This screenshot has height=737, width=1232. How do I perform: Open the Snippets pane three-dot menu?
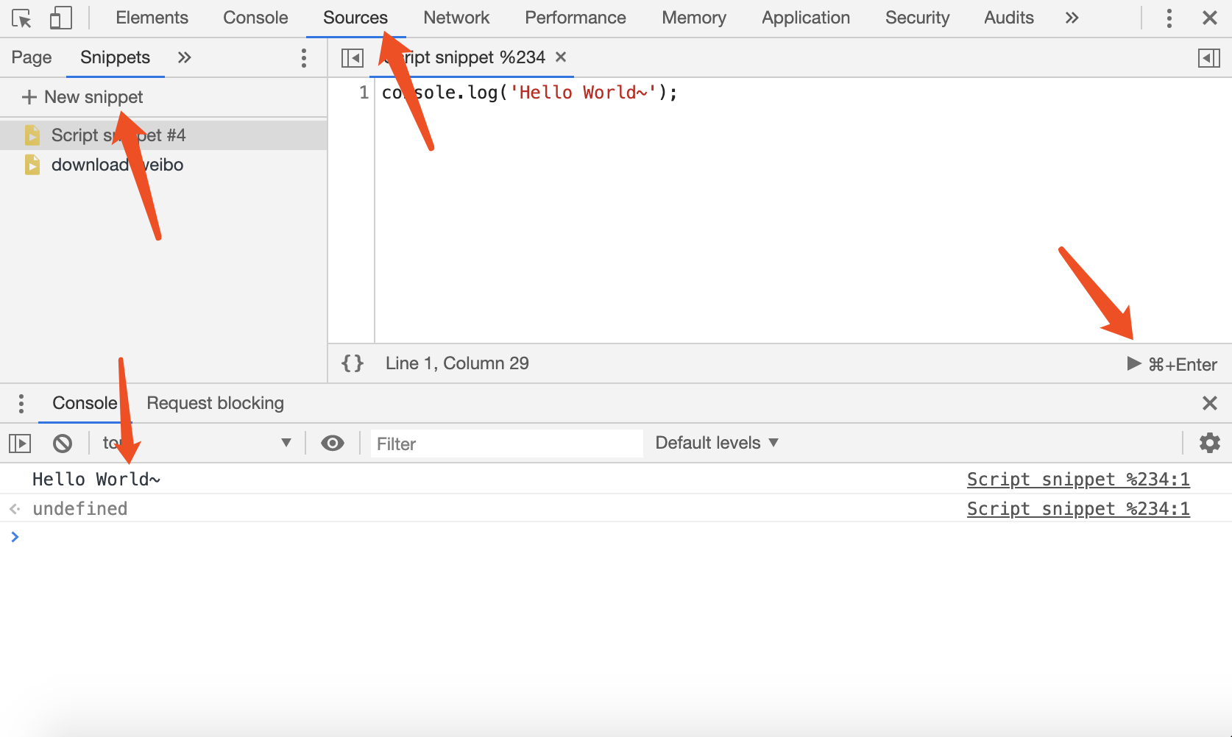303,58
